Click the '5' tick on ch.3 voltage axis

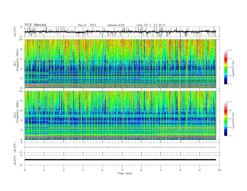(22, 143)
